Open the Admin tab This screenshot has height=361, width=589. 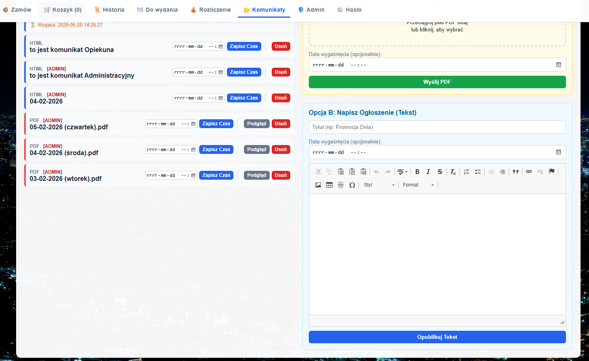pyautogui.click(x=311, y=10)
